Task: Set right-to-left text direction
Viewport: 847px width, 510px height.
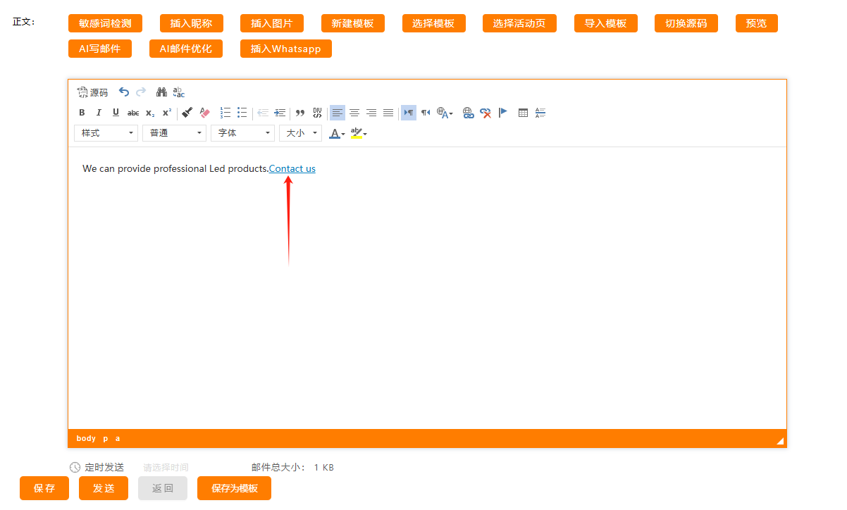Action: tap(426, 113)
